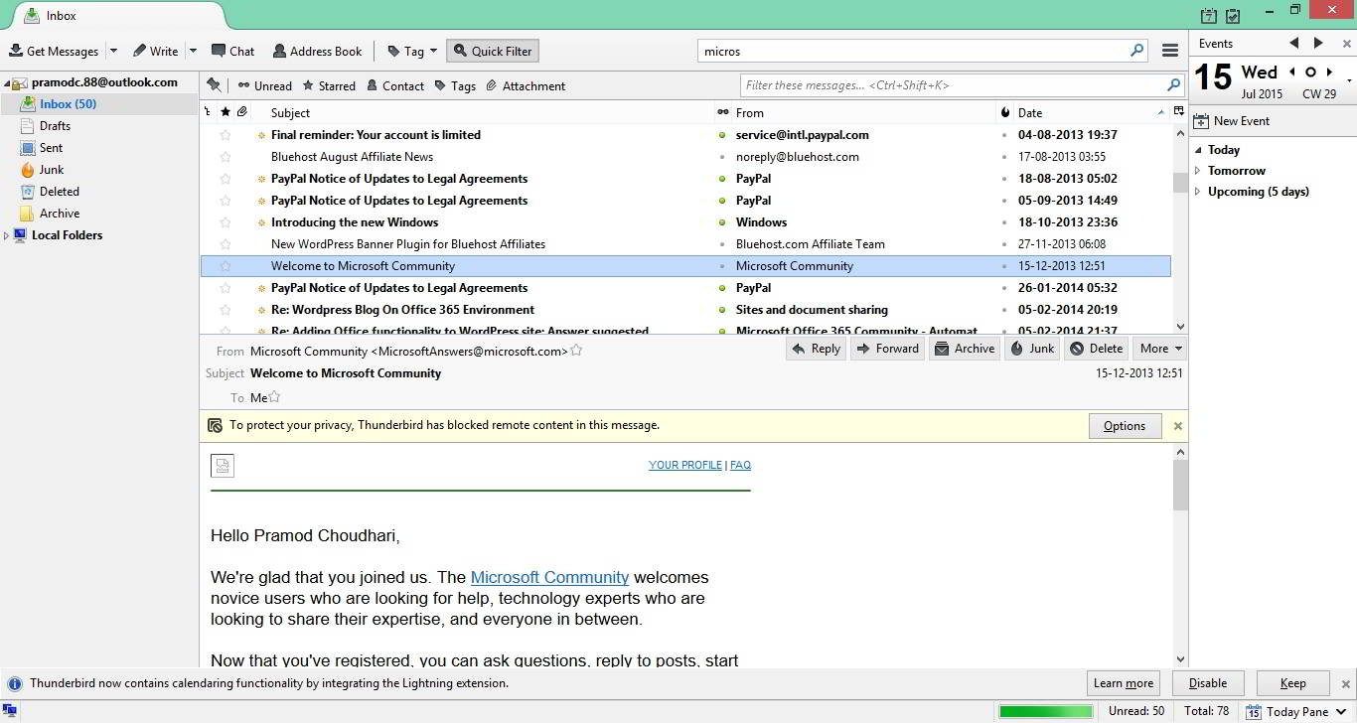Toggle the Tags filter
The height and width of the screenshot is (723, 1357).
(455, 85)
